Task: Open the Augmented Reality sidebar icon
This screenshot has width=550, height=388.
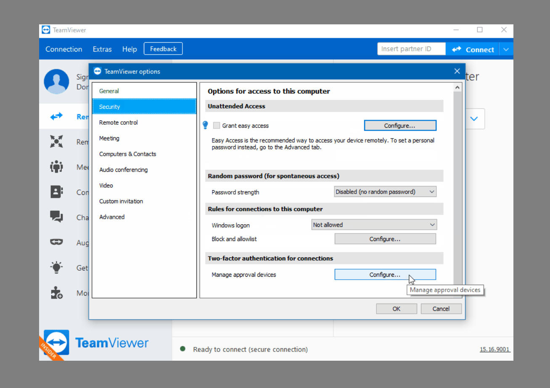Action: [56, 242]
